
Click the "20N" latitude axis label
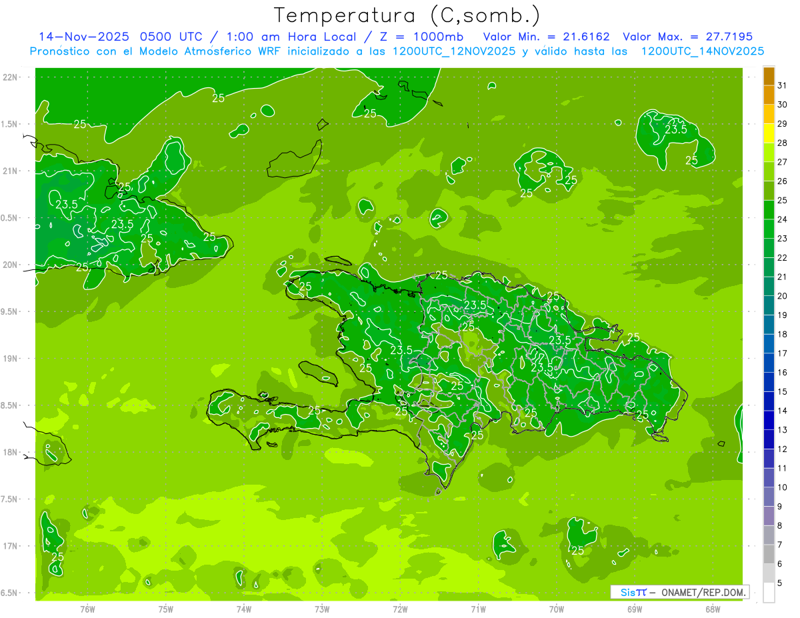[11, 265]
